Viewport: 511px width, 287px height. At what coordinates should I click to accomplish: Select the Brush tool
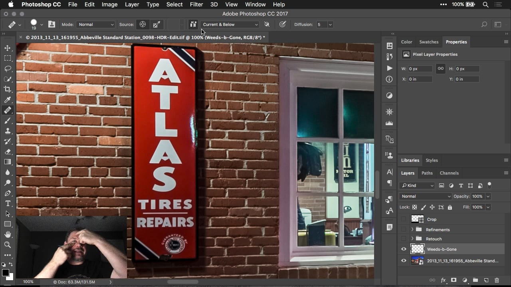pos(8,120)
